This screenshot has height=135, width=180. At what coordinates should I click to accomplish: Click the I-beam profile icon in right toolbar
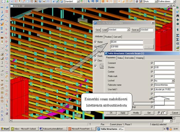pyautogui.click(x=177, y=35)
